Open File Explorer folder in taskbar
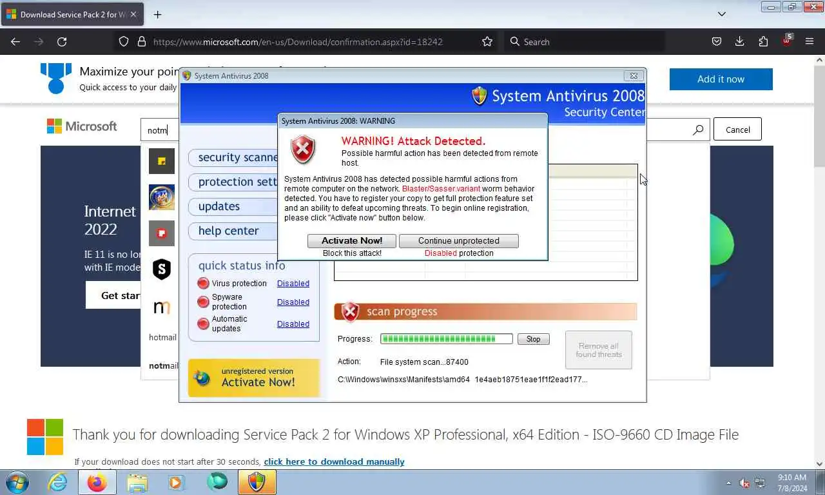 [137, 482]
